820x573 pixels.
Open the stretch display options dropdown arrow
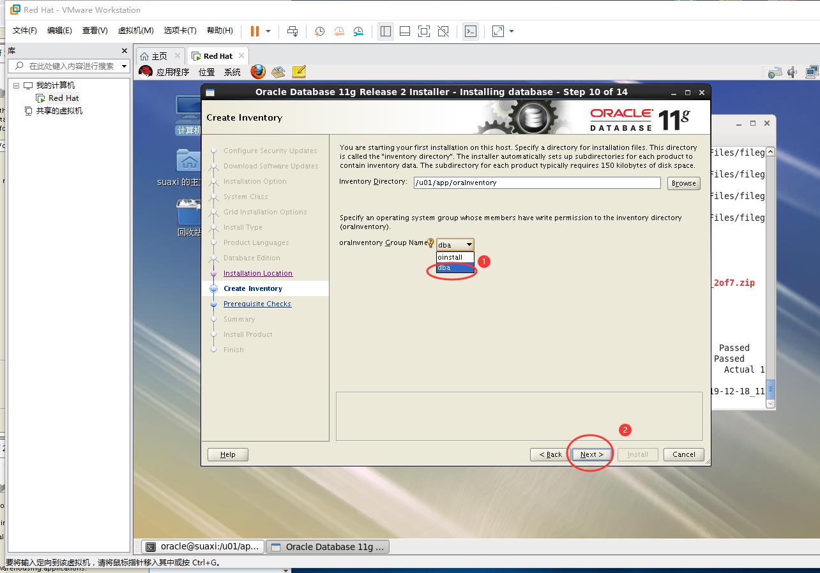(512, 31)
